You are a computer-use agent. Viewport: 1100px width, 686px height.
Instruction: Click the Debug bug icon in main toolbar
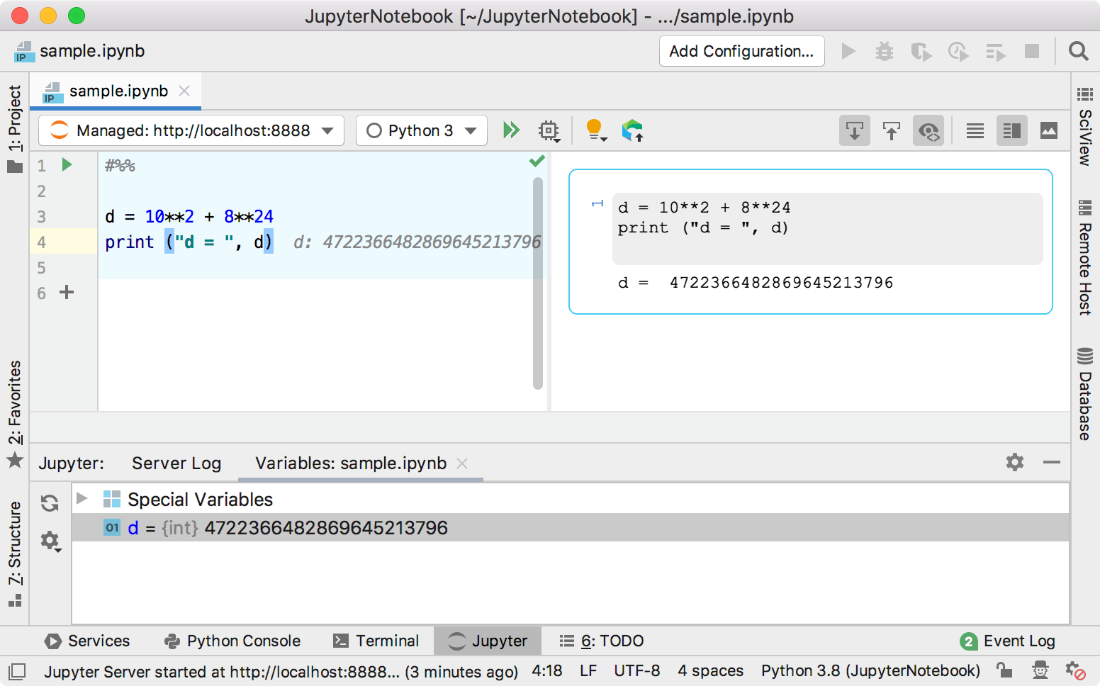[885, 51]
